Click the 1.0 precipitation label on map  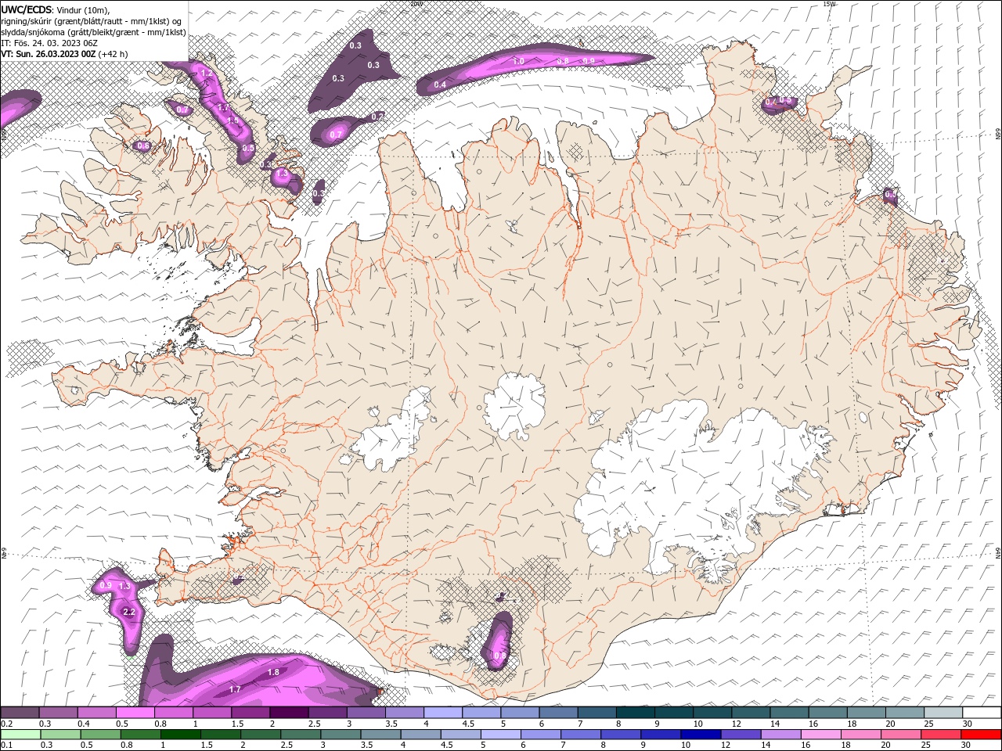518,61
